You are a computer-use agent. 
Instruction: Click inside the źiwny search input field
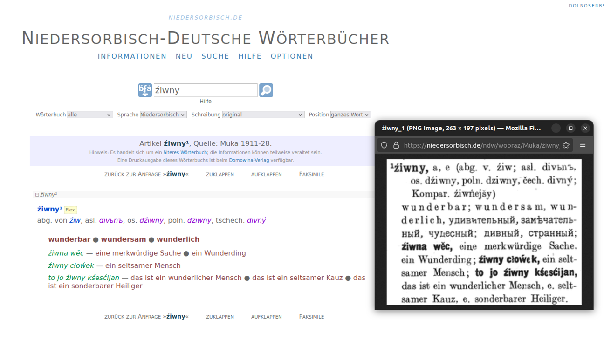coord(205,90)
